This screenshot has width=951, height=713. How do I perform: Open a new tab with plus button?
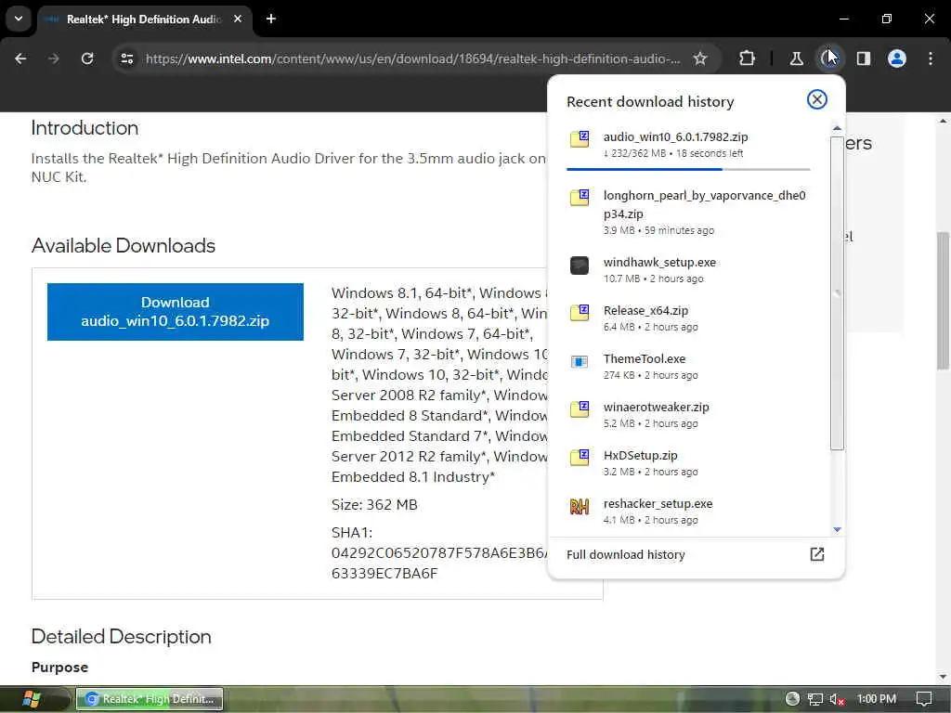tap(271, 19)
